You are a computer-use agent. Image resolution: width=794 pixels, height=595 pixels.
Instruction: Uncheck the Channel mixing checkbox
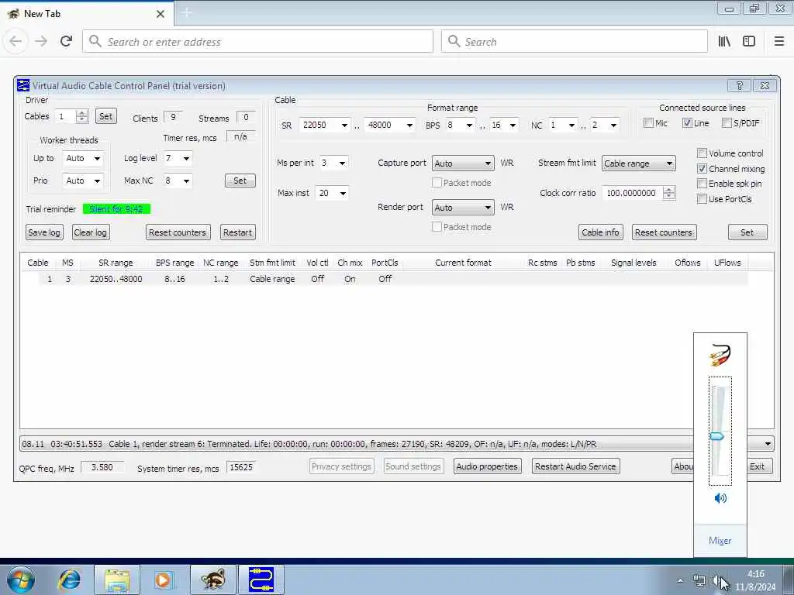click(x=702, y=168)
